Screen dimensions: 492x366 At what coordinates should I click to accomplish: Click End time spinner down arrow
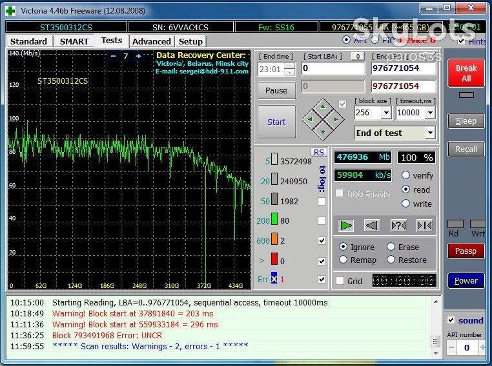(x=291, y=72)
